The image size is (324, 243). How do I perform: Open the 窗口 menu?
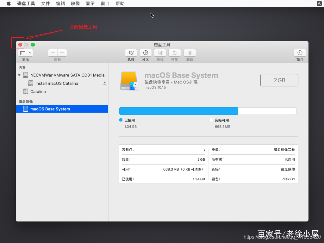click(x=105, y=3)
